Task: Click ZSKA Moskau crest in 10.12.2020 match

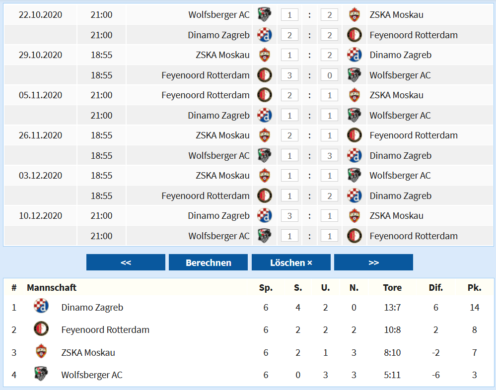Action: 354,216
